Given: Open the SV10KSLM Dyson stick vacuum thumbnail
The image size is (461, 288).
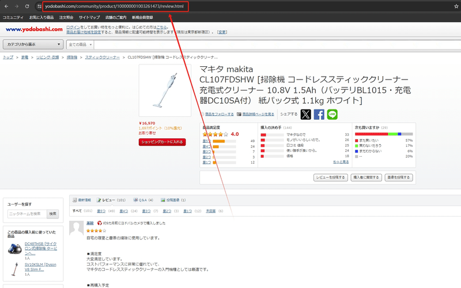Looking at the screenshot, I should [15, 269].
